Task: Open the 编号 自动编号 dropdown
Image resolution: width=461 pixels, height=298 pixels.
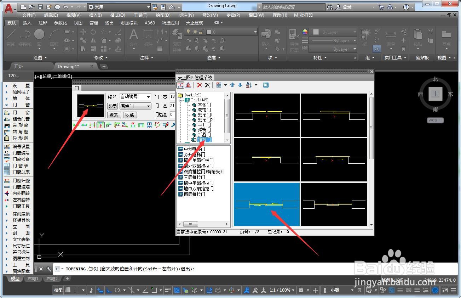Action: coord(136,96)
